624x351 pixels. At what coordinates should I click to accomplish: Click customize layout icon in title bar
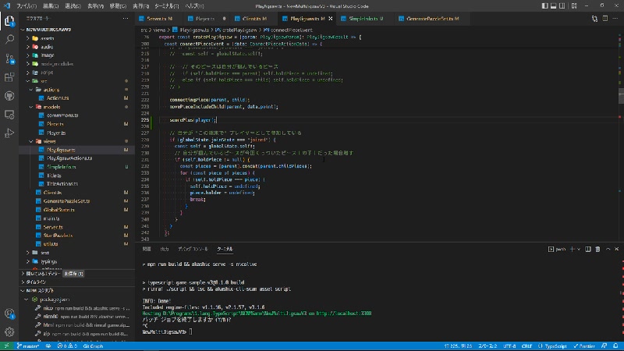(x=574, y=6)
